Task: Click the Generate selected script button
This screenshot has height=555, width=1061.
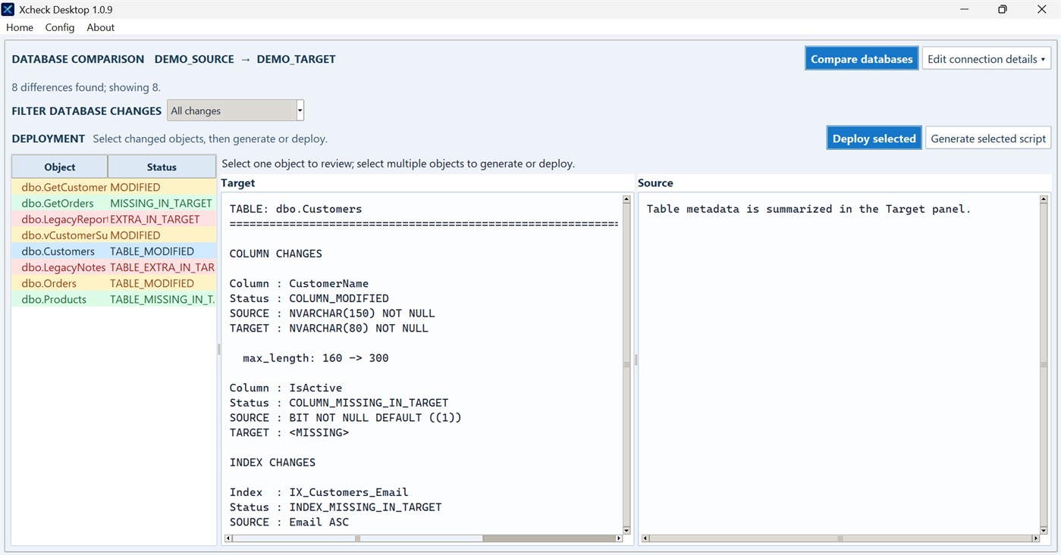Action: pos(988,139)
